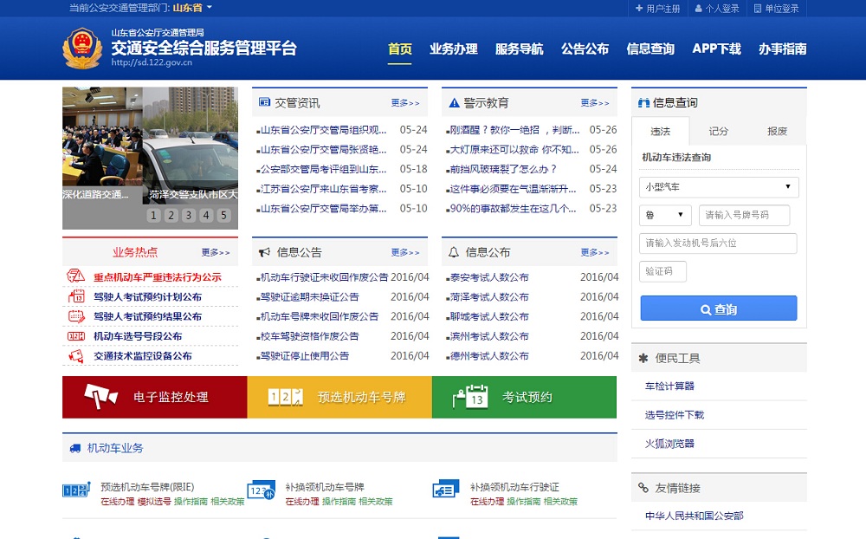Image resolution: width=866 pixels, height=539 pixels.
Task: Click the 请输入发动机号后六位 input field
Action: coord(718,244)
